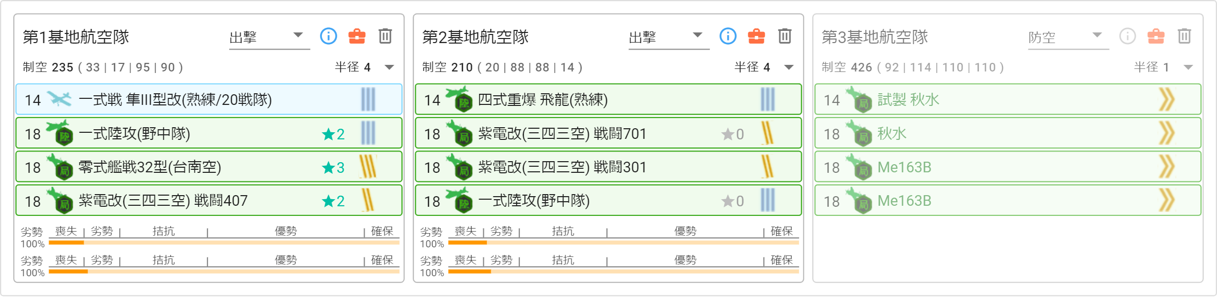
Task: Click the aircraft icon of 四式重爆 飛龍(熟練)
Action: point(458,99)
